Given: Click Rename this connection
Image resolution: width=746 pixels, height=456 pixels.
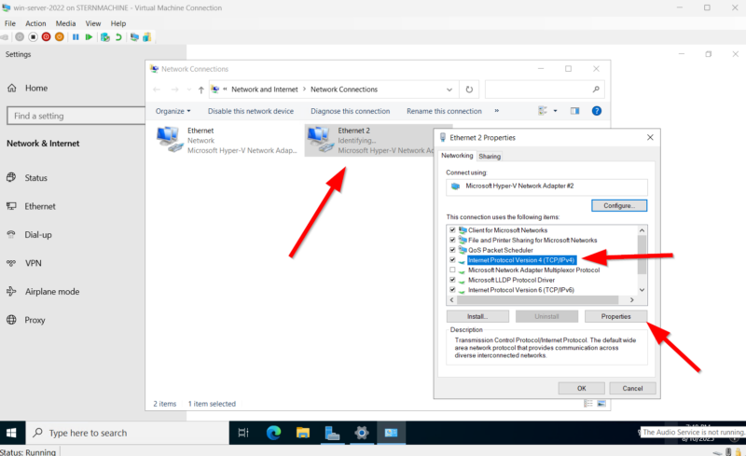Looking at the screenshot, I should pyautogui.click(x=444, y=111).
